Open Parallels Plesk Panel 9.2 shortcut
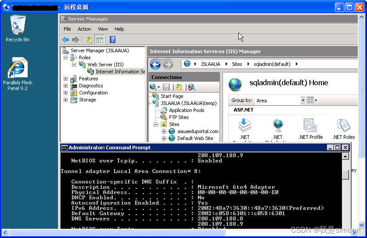The image size is (367, 238). point(18,74)
